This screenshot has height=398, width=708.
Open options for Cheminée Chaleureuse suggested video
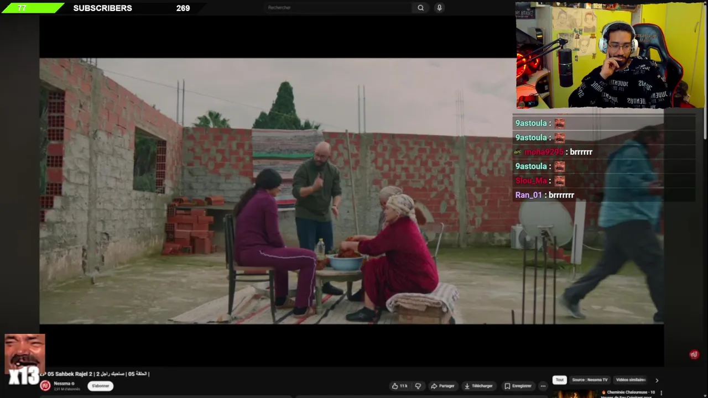[x=661, y=393]
